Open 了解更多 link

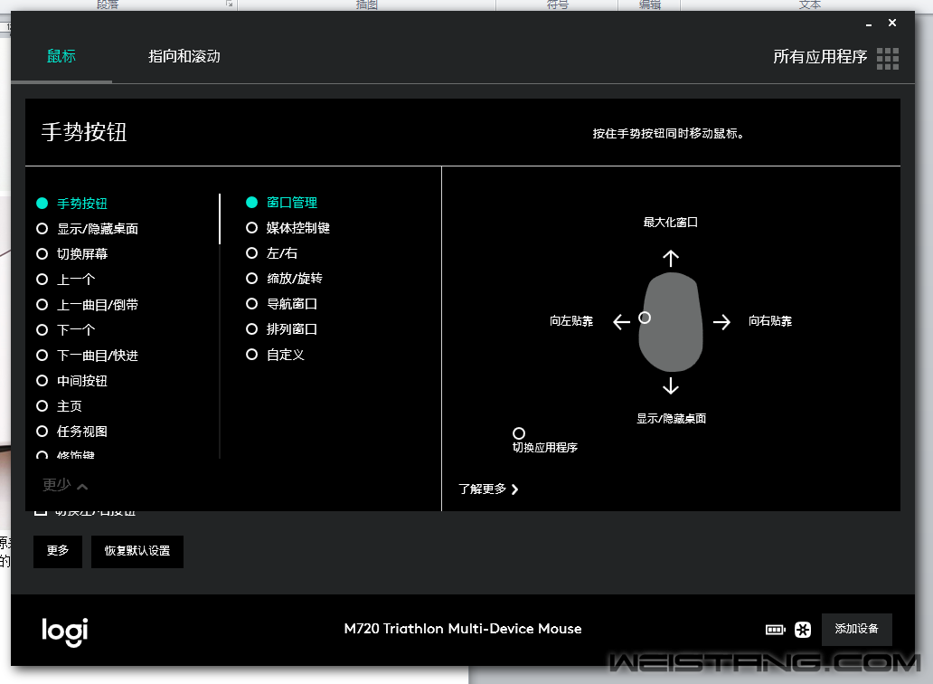(x=488, y=489)
